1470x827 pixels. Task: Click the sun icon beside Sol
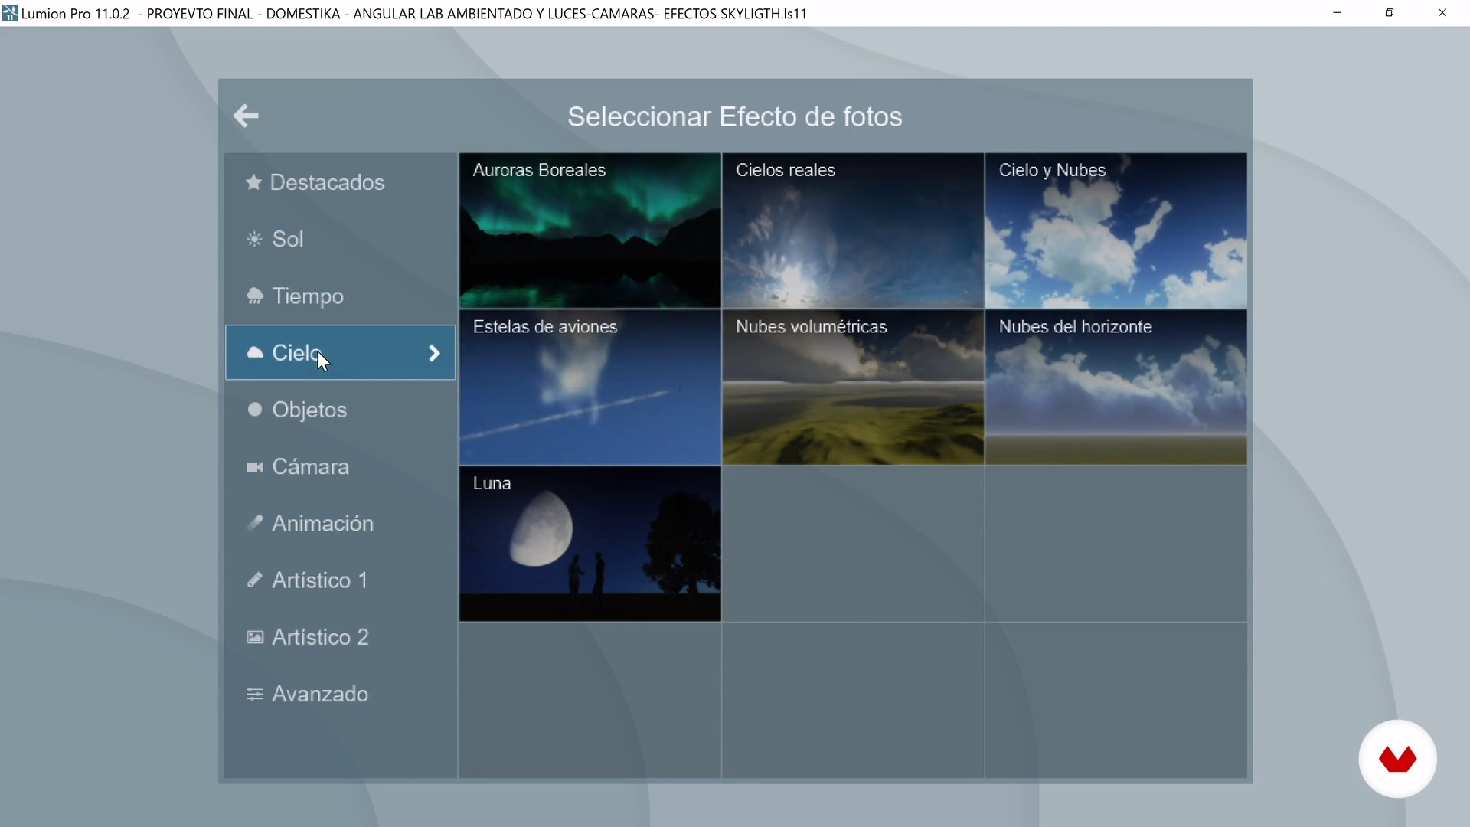(254, 239)
